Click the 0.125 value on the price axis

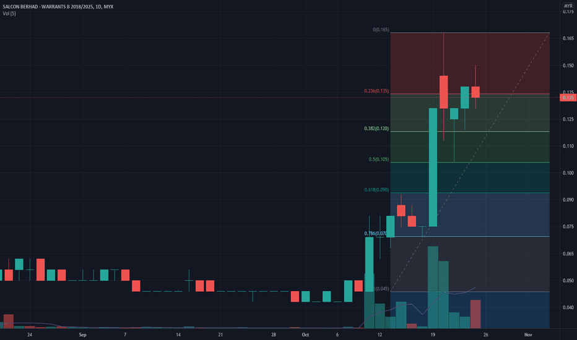(x=568, y=119)
